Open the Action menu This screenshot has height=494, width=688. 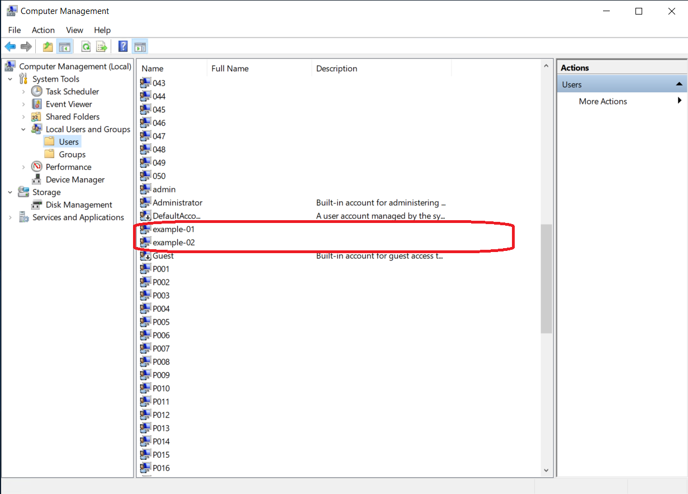click(x=43, y=30)
